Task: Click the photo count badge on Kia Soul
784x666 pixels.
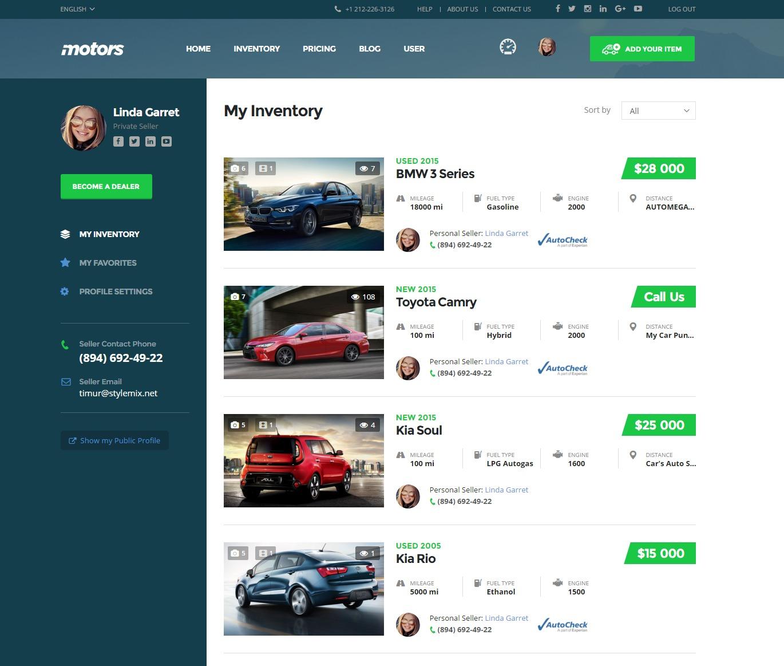Action: (238, 425)
